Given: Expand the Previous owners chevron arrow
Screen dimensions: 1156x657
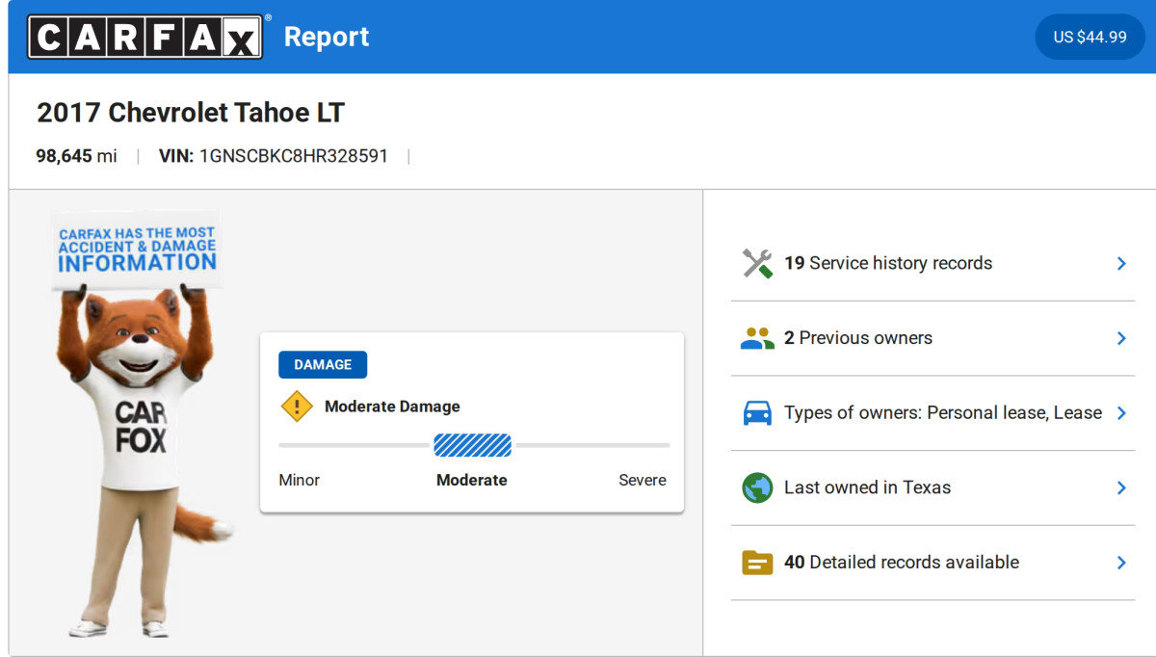Looking at the screenshot, I should pyautogui.click(x=1120, y=338).
